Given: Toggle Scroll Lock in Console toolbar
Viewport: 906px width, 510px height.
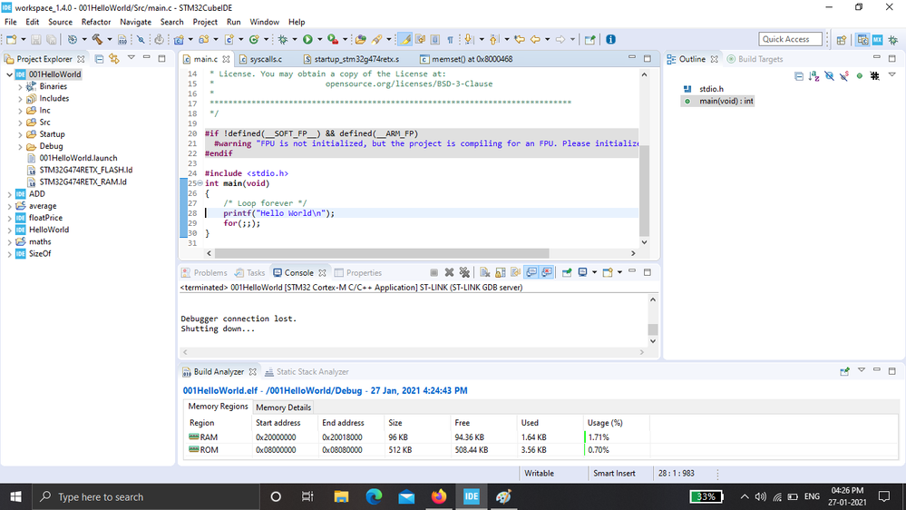Looking at the screenshot, I should coord(501,272).
